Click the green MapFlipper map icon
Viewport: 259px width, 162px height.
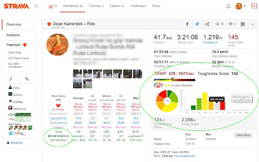(x=30, y=128)
